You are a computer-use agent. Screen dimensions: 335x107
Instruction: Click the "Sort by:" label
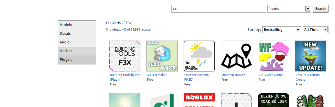click(x=254, y=30)
